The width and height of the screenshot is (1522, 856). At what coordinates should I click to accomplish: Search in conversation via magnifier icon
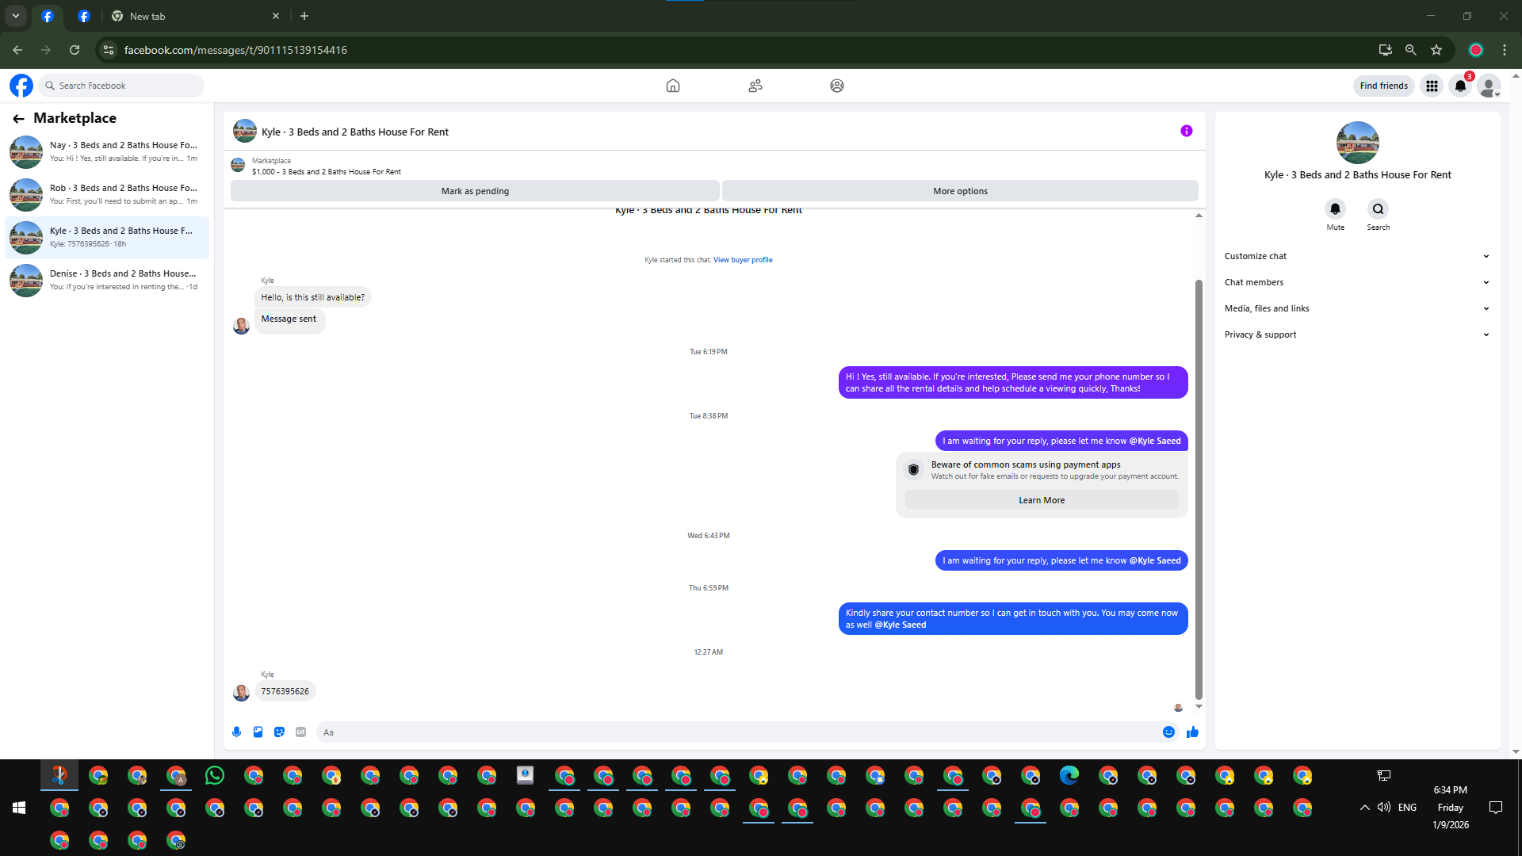pyautogui.click(x=1378, y=209)
